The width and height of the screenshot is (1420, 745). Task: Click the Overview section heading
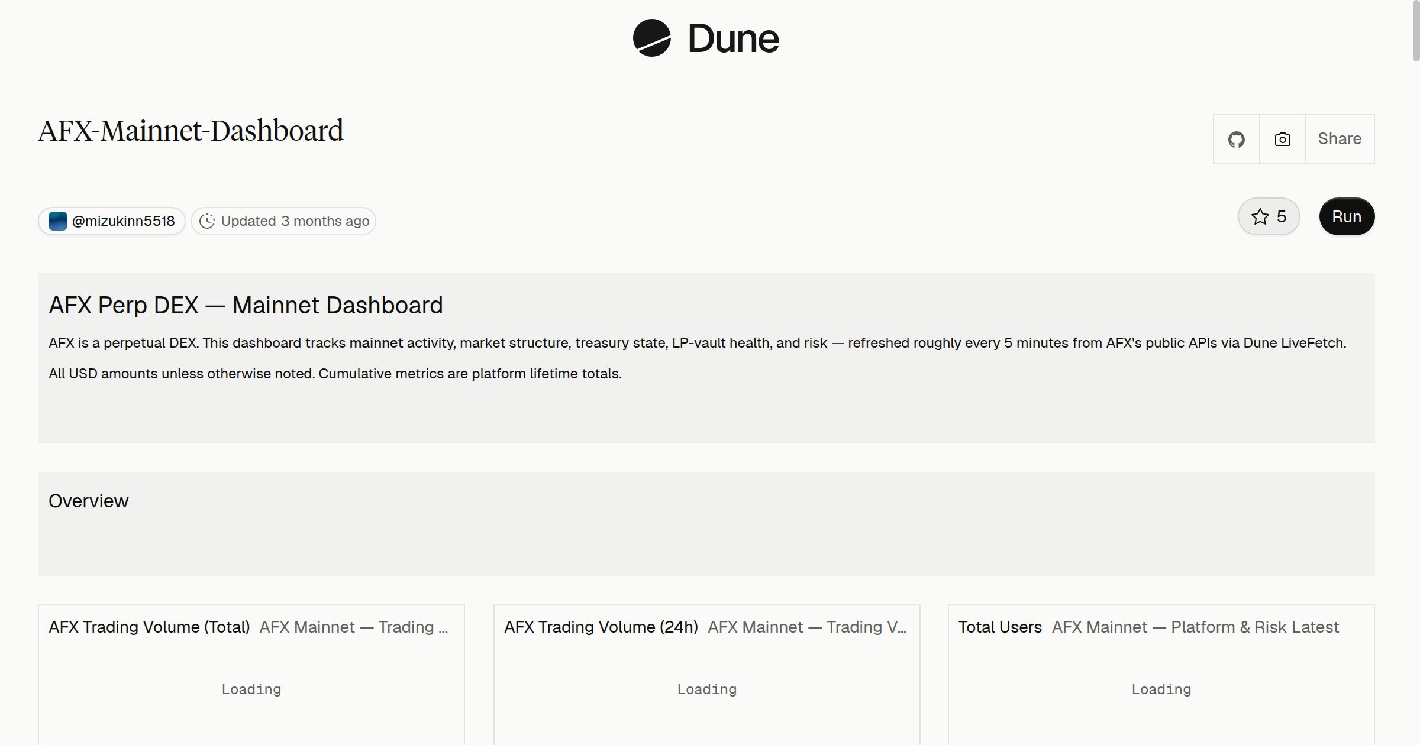coord(88,501)
